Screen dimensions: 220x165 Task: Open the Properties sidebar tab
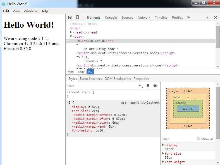(141, 79)
